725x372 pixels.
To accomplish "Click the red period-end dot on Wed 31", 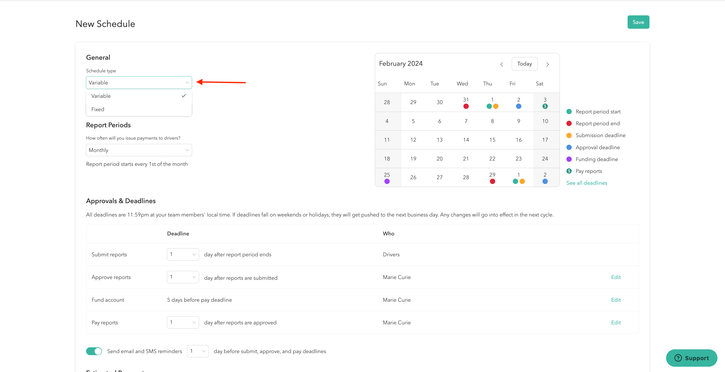I will coord(466,106).
